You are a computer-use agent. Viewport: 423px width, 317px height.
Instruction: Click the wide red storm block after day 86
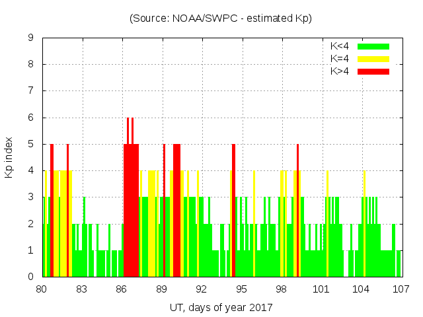pos(131,211)
